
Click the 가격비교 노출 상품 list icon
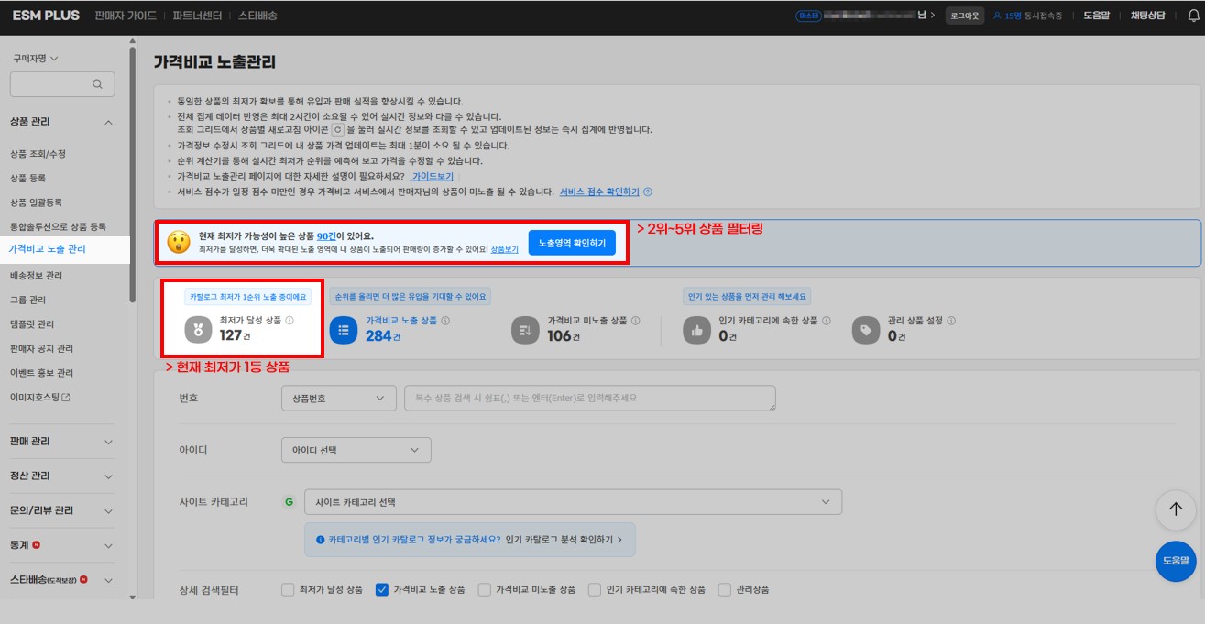(x=343, y=330)
